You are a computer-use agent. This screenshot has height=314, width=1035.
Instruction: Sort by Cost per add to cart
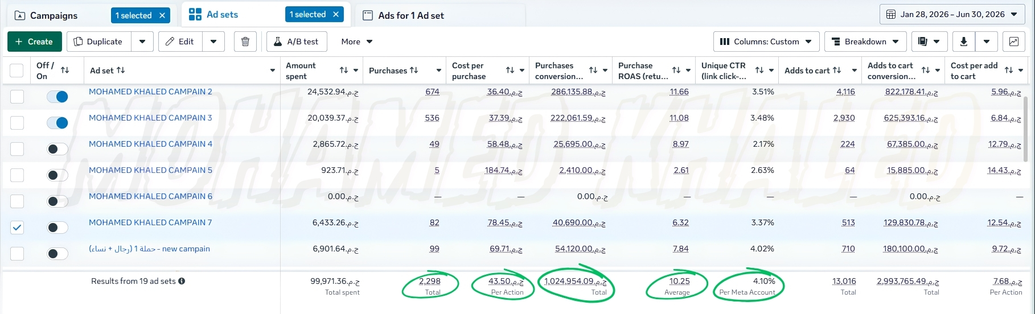(x=1009, y=70)
